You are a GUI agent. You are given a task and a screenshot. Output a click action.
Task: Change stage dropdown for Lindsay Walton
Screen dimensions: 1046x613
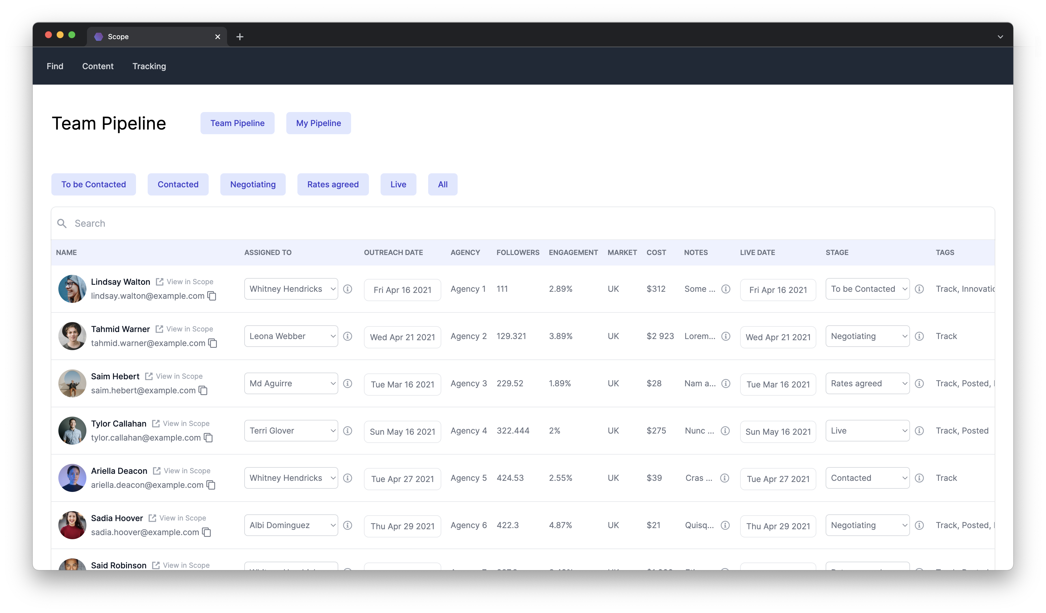click(x=867, y=289)
